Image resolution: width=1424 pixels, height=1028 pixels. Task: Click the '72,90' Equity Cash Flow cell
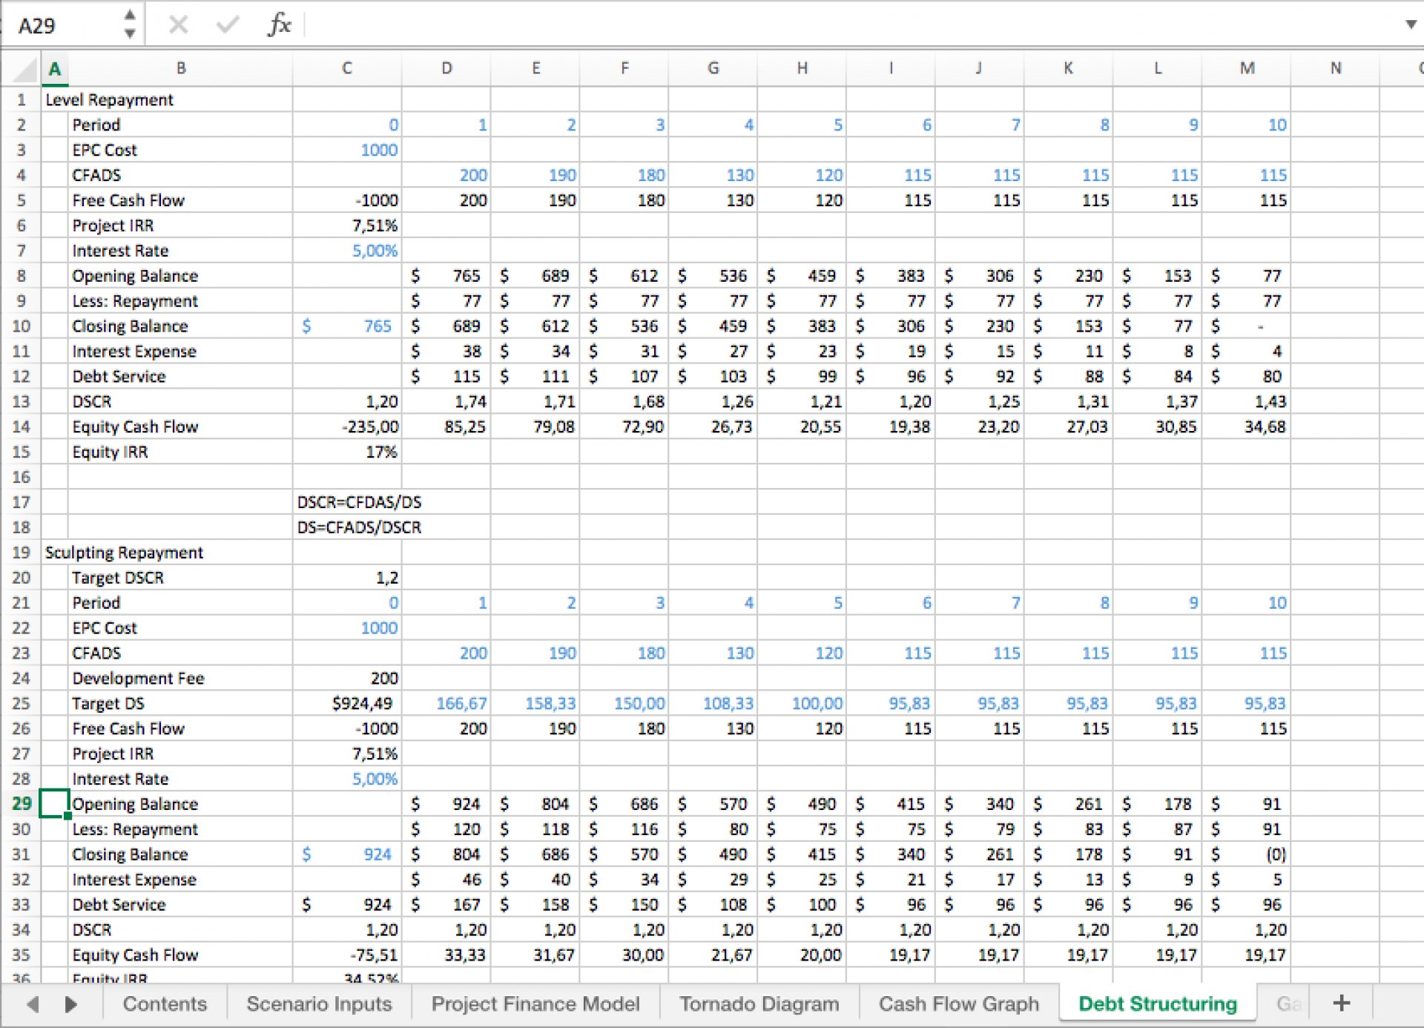click(624, 426)
